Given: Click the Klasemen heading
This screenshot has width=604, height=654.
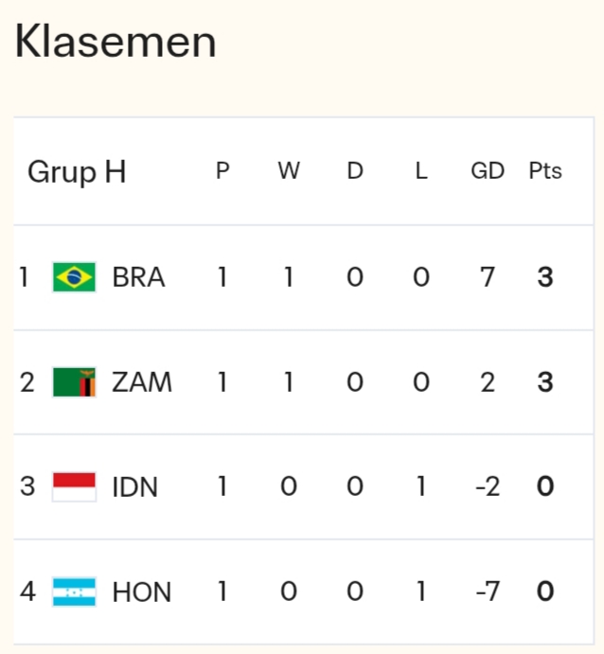Looking at the screenshot, I should tap(115, 42).
